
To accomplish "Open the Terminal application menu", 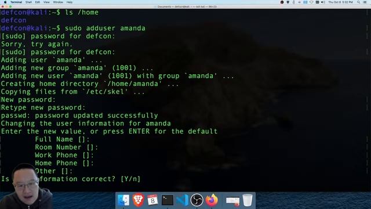I will (16, 2).
